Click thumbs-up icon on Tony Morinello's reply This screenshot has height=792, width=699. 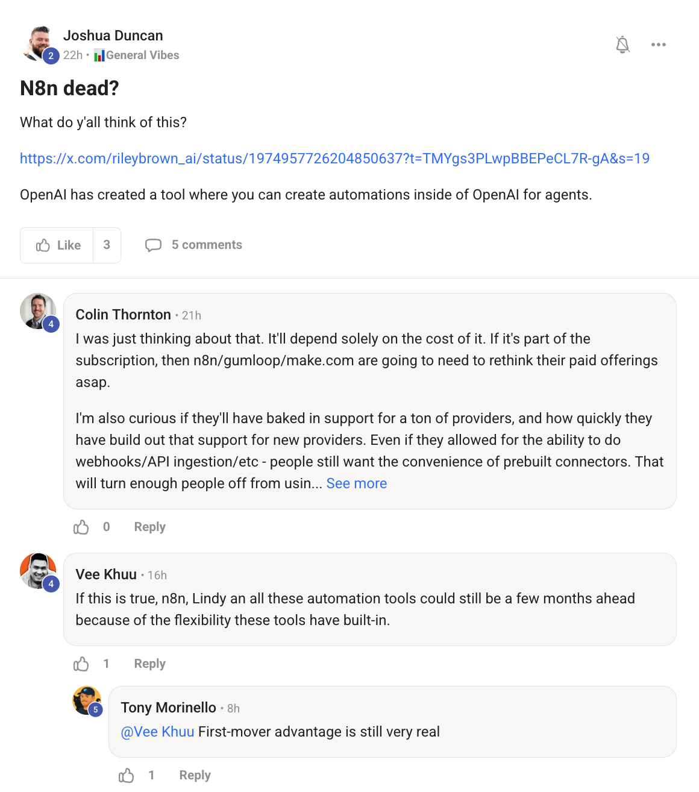click(126, 776)
